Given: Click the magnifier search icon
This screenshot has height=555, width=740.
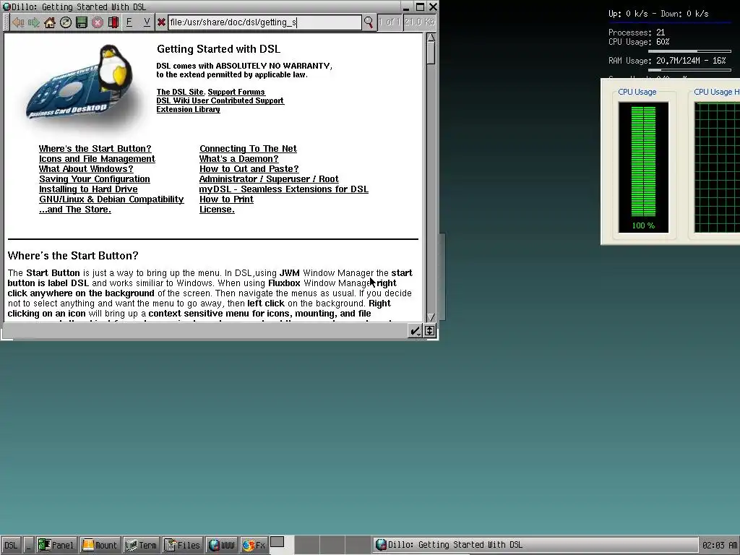Looking at the screenshot, I should click(x=369, y=22).
